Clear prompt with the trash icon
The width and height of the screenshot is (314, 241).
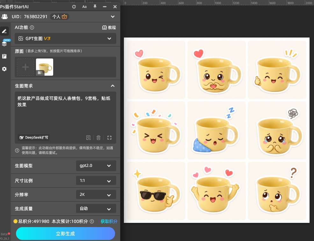(98, 138)
